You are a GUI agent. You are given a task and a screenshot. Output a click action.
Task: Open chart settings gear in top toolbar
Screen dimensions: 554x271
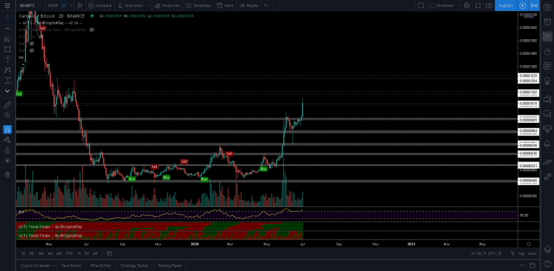[x=467, y=6]
